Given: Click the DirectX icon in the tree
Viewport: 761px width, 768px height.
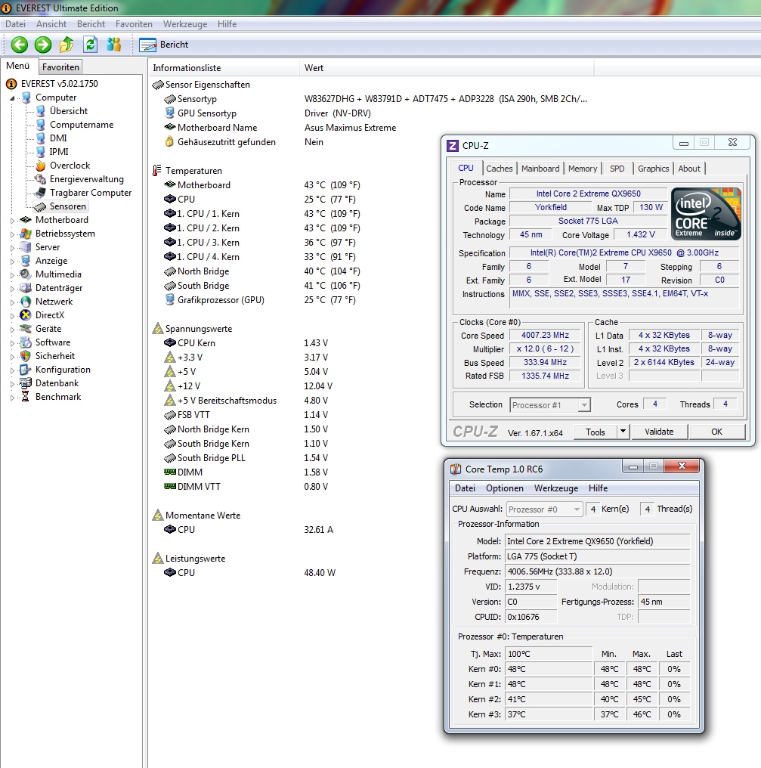Looking at the screenshot, I should 26,315.
